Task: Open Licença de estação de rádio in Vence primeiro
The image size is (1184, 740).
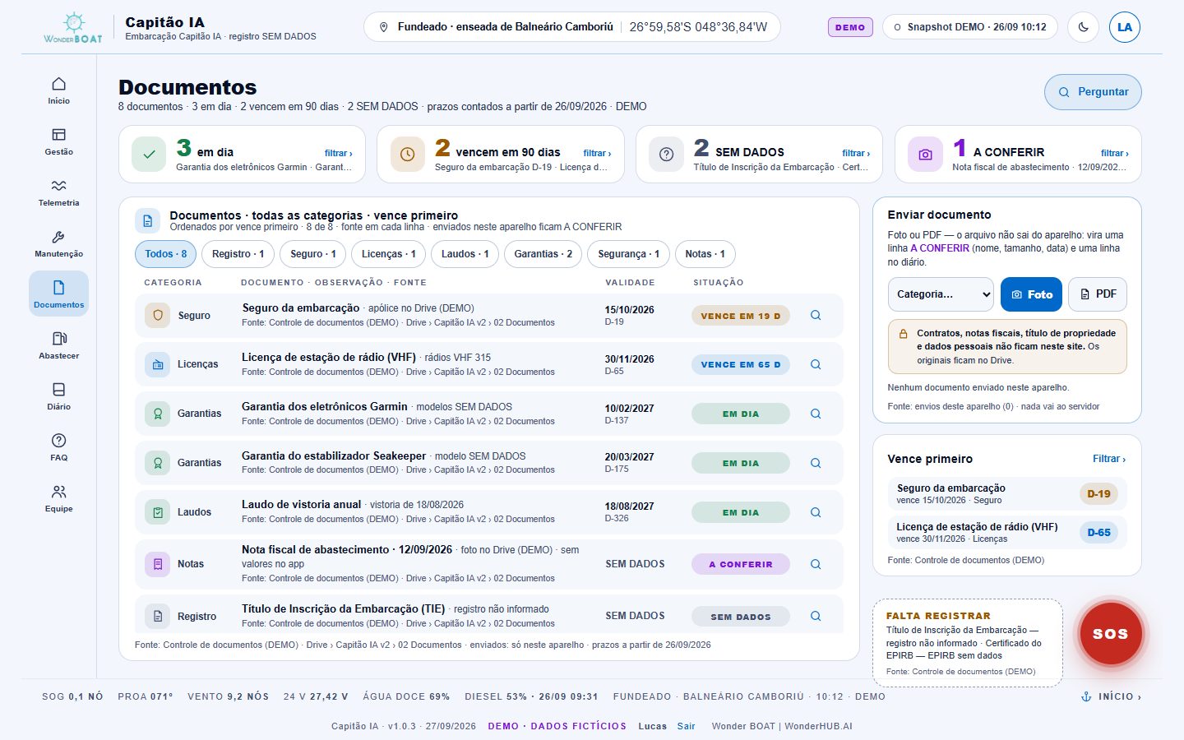Action: (1007, 533)
